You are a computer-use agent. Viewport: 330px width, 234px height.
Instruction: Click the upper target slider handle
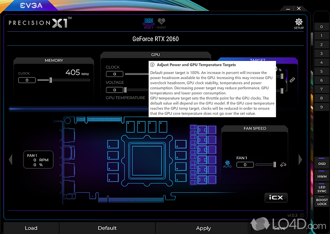[x=282, y=76]
